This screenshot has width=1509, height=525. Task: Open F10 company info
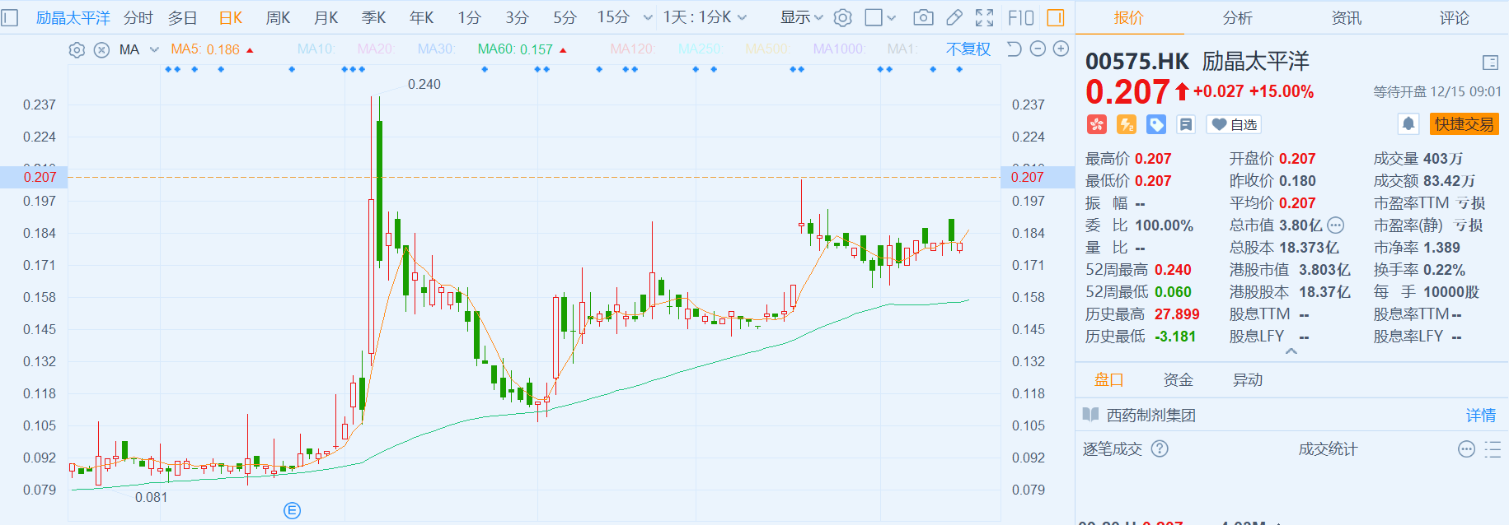tap(1020, 17)
